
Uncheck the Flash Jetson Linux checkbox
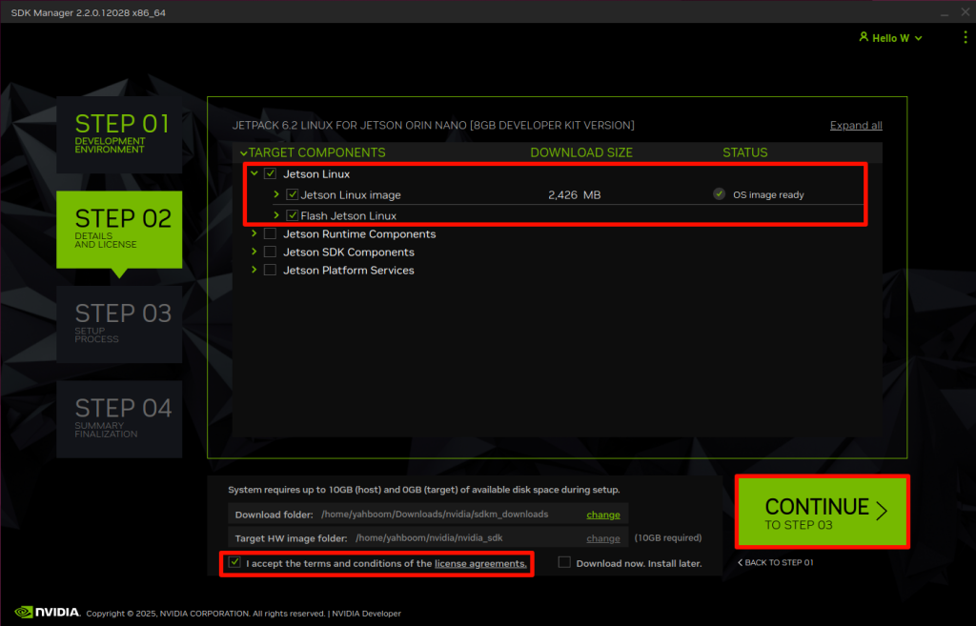[x=293, y=215]
